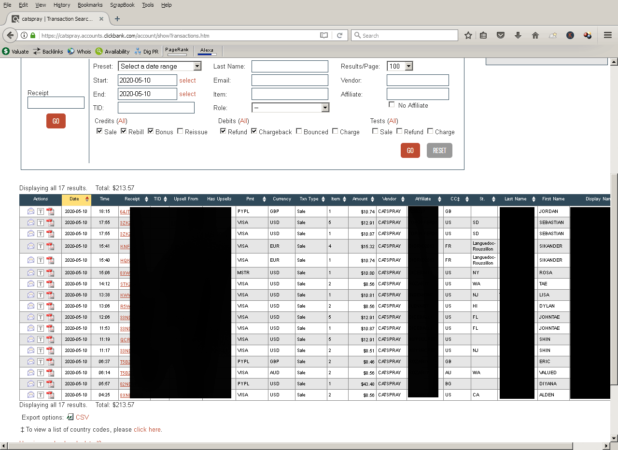Open the Role dropdown
Screen dimensions: 618x450
290,108
